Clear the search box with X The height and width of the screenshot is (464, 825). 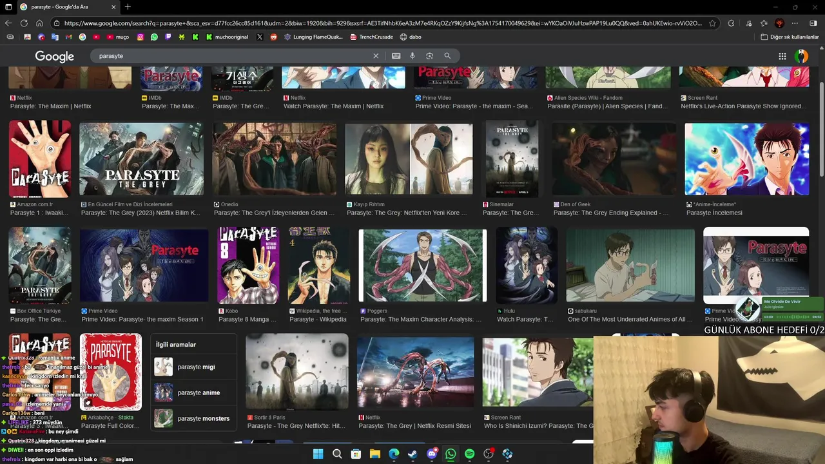(x=376, y=56)
